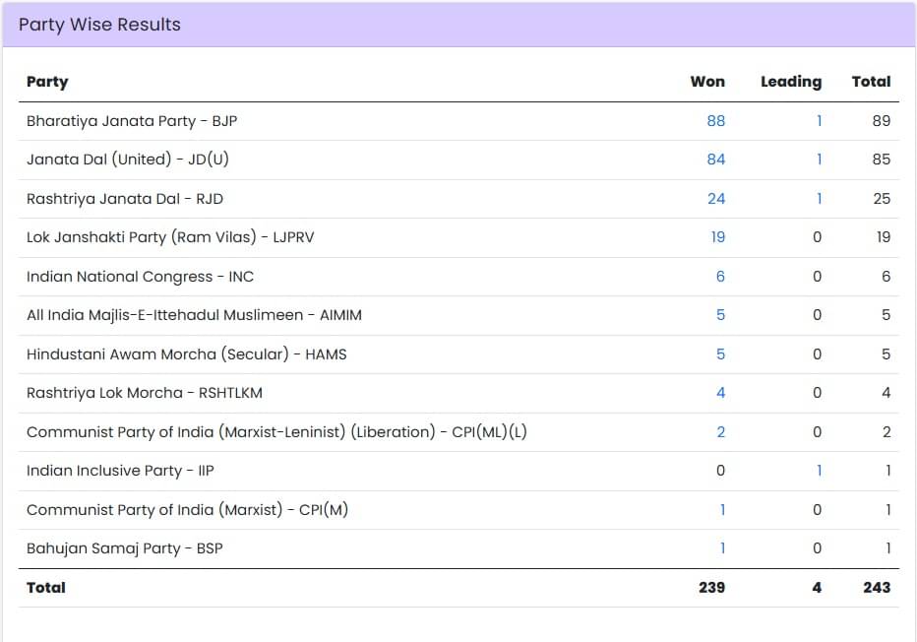Select the Janata Dal (United) leading count link
This screenshot has width=917, height=642.
(819, 160)
